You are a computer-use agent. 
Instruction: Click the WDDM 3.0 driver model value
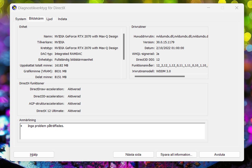coord(164,71)
